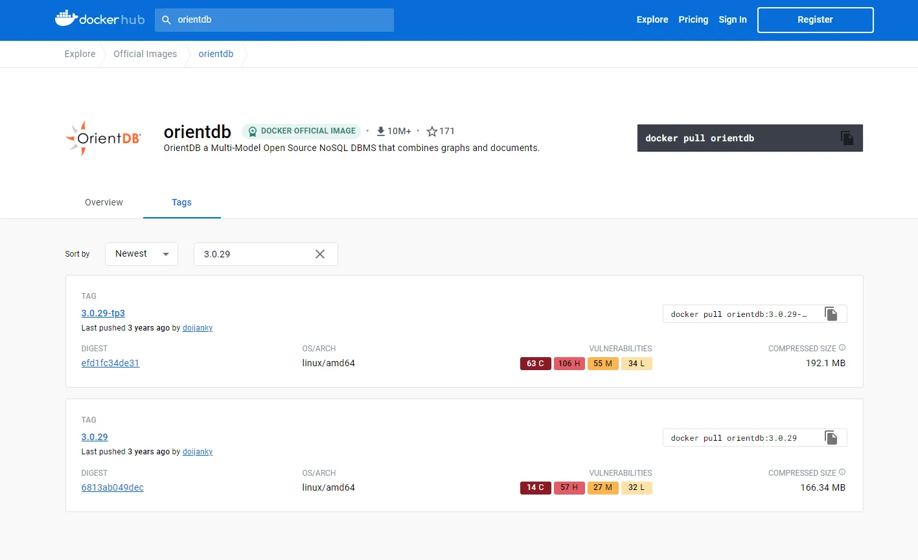Go to Official Images breadcrumb

point(145,54)
